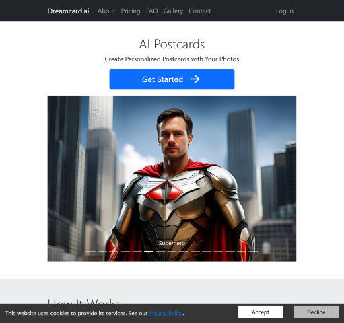Select the indicator right after the highlighted one

pos(160,252)
